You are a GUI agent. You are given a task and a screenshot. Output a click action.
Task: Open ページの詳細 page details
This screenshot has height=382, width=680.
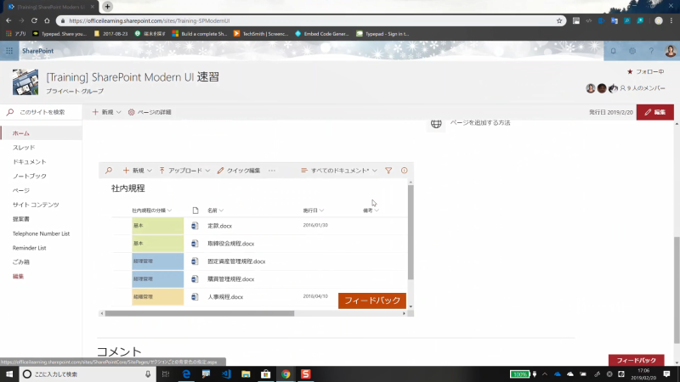click(x=150, y=112)
